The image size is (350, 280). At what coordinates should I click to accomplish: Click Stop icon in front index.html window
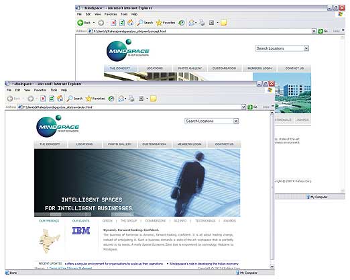[x=43, y=99]
